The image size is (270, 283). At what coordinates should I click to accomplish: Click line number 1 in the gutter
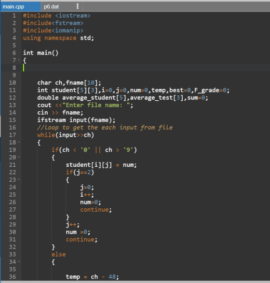[x=14, y=15]
